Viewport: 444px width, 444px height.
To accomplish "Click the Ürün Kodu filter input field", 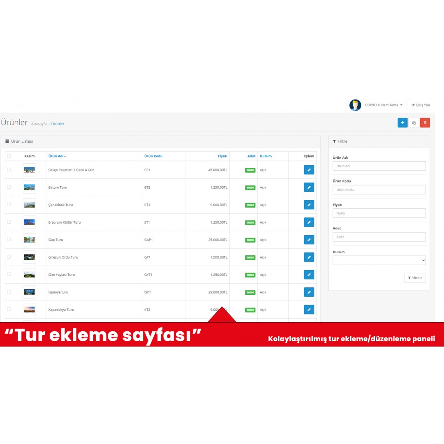I will (379, 190).
